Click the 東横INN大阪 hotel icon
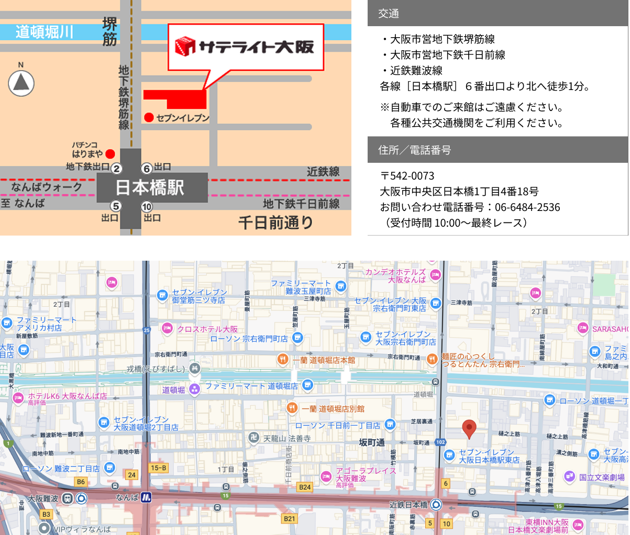 [578, 525]
